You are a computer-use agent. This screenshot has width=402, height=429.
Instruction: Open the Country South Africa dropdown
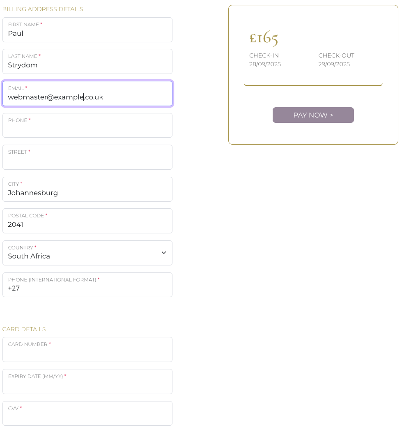[x=87, y=253]
